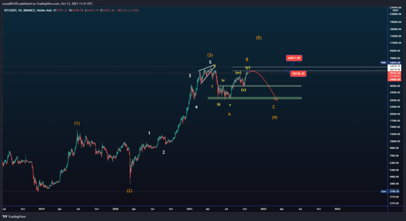Click the red 64011.00 price callout
This screenshot has height=221, width=406.
point(294,58)
